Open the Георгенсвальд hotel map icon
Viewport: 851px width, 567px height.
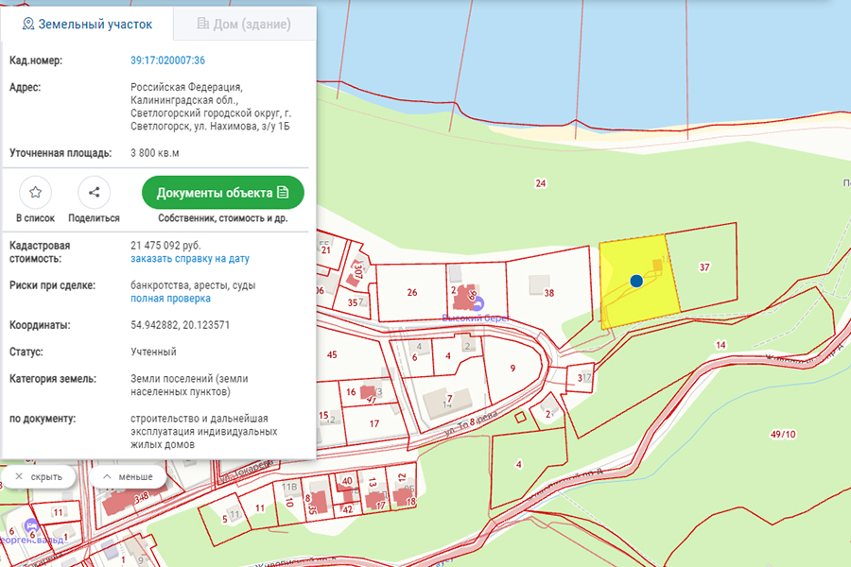click(33, 525)
